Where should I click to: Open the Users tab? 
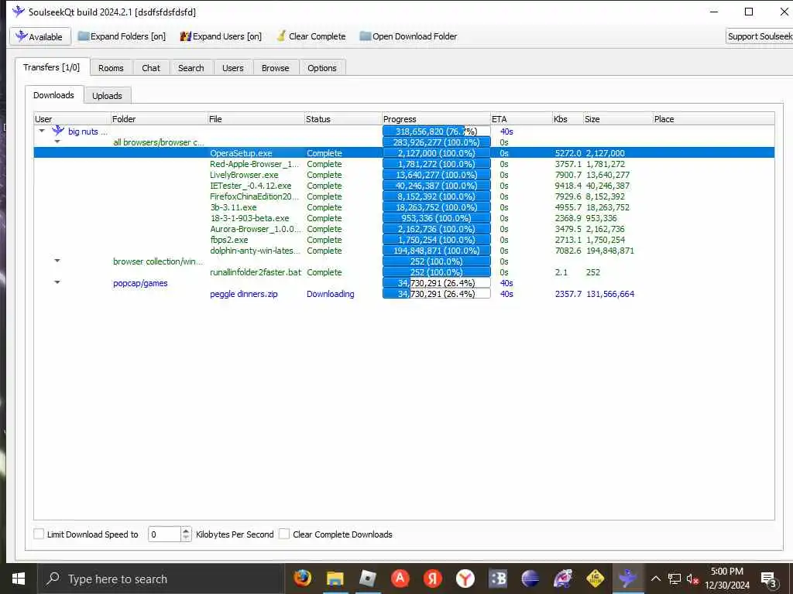[x=232, y=68]
